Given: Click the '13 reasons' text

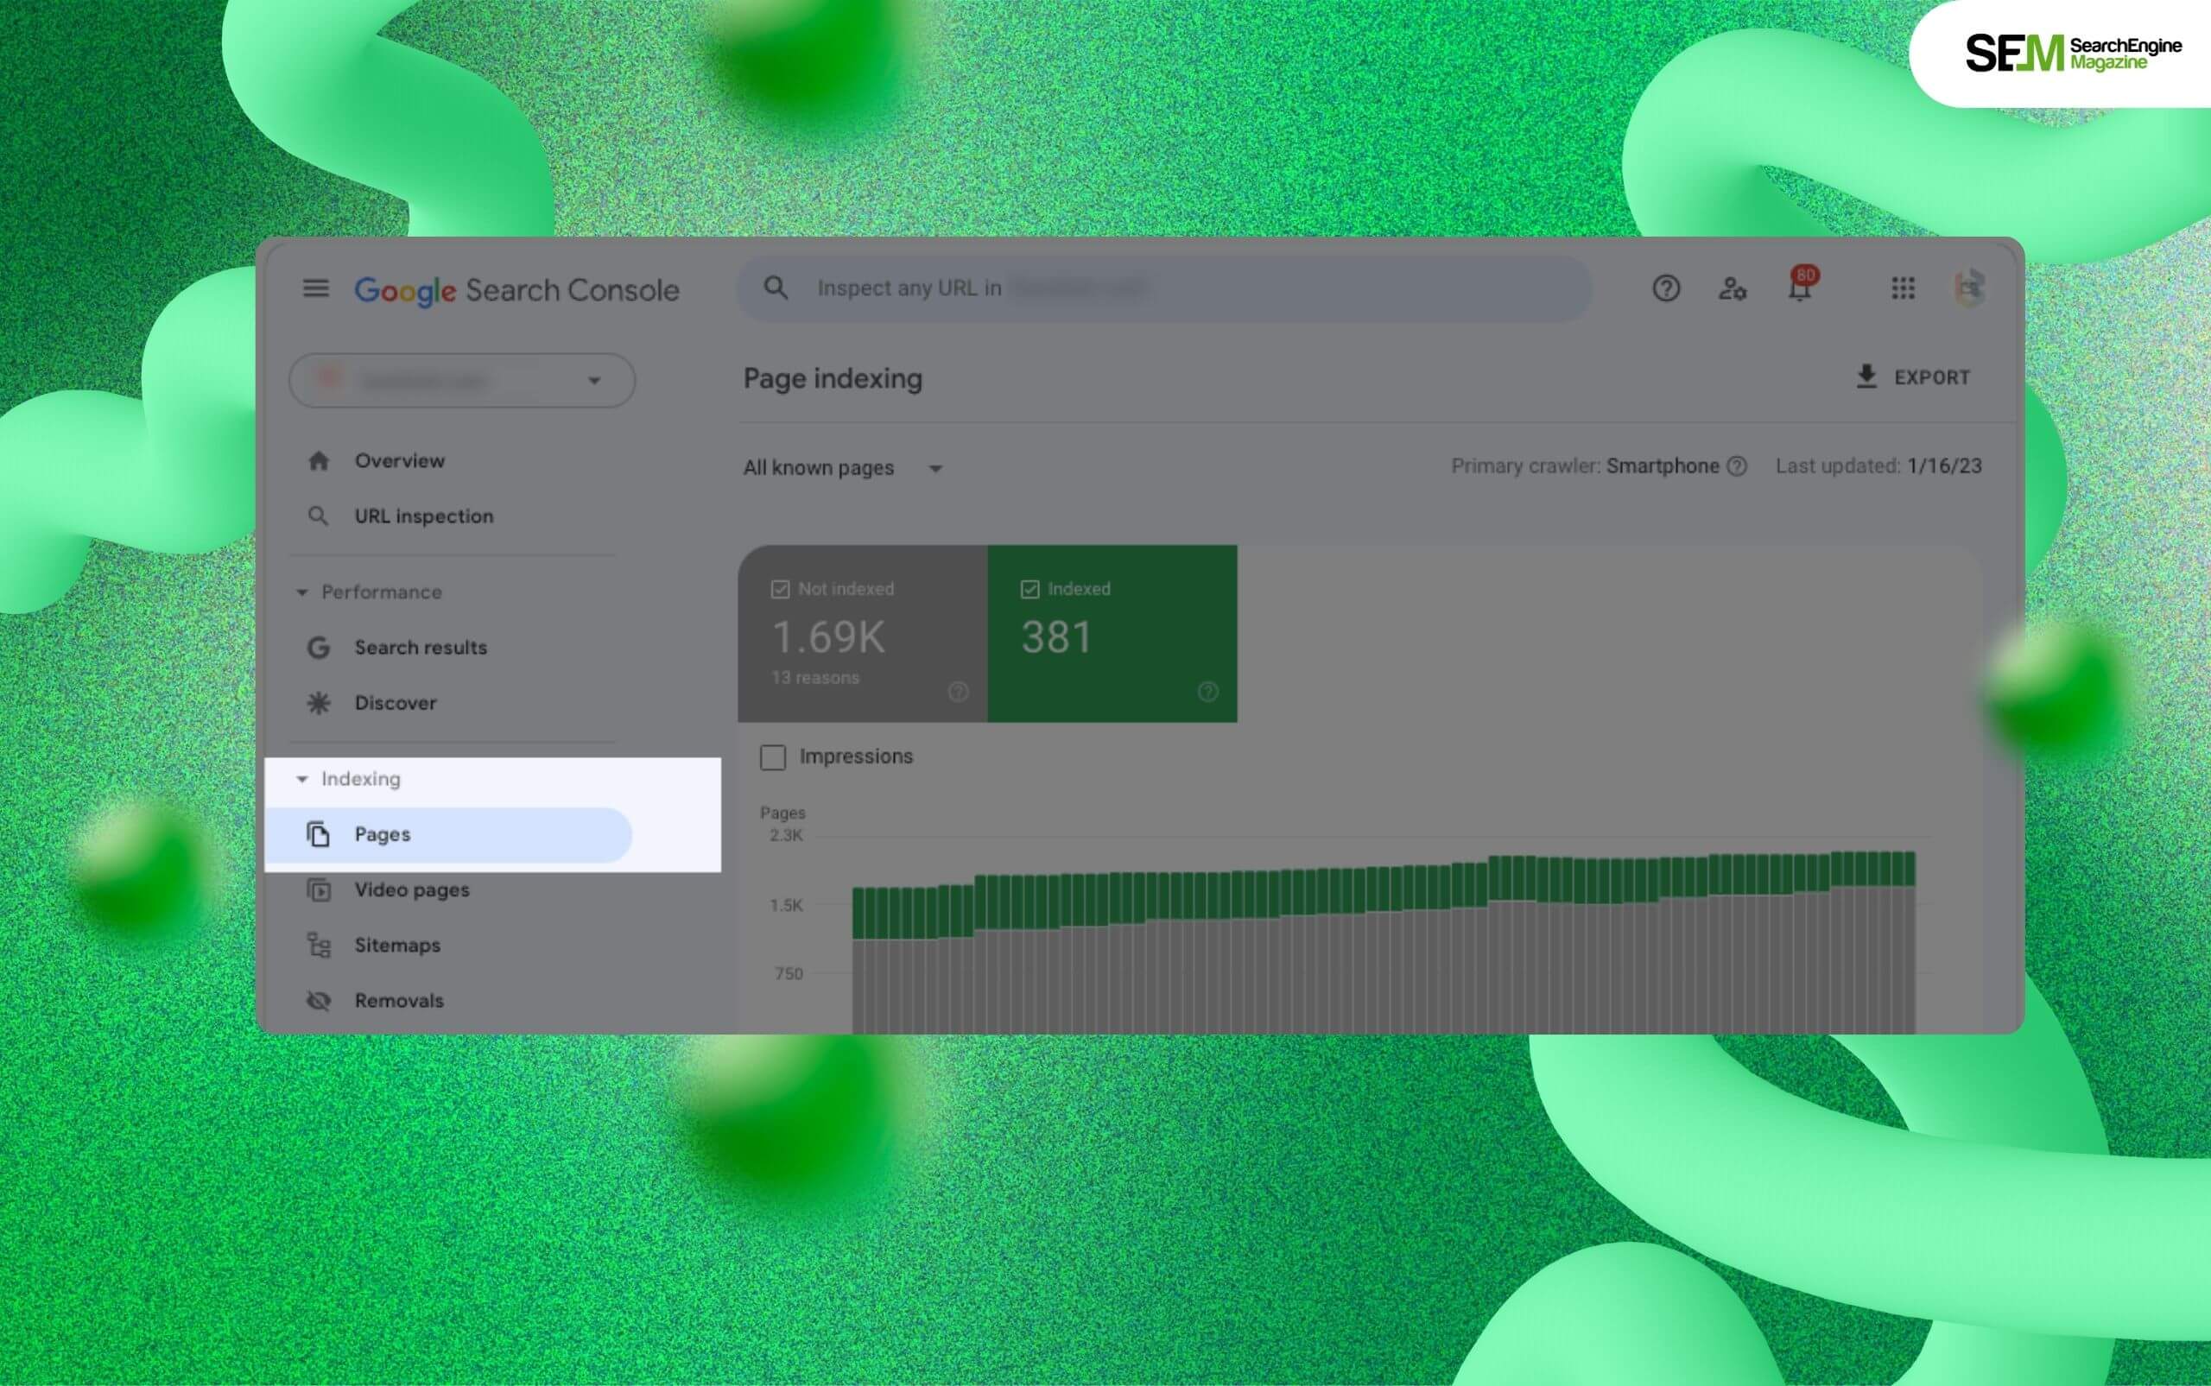Looking at the screenshot, I should coord(815,677).
